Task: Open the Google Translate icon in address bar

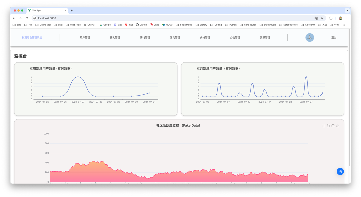Action: tap(316, 18)
